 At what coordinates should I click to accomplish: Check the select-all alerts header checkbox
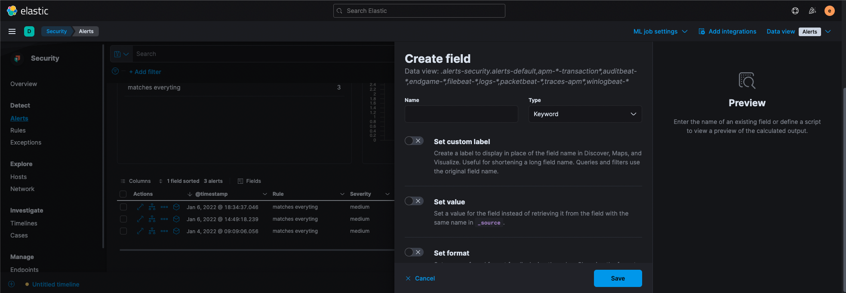tap(123, 194)
